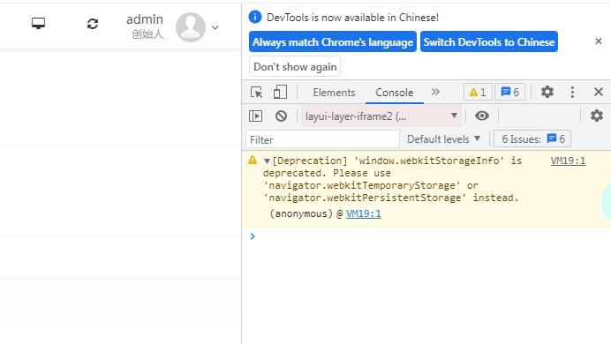This screenshot has height=344, width=611.
Task: Clear console with the ban icon
Action: click(x=281, y=116)
